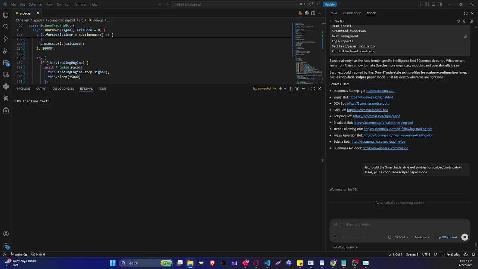The height and width of the screenshot is (269, 478).
Task: Maximize the Codex side panel
Action: pos(466,13)
